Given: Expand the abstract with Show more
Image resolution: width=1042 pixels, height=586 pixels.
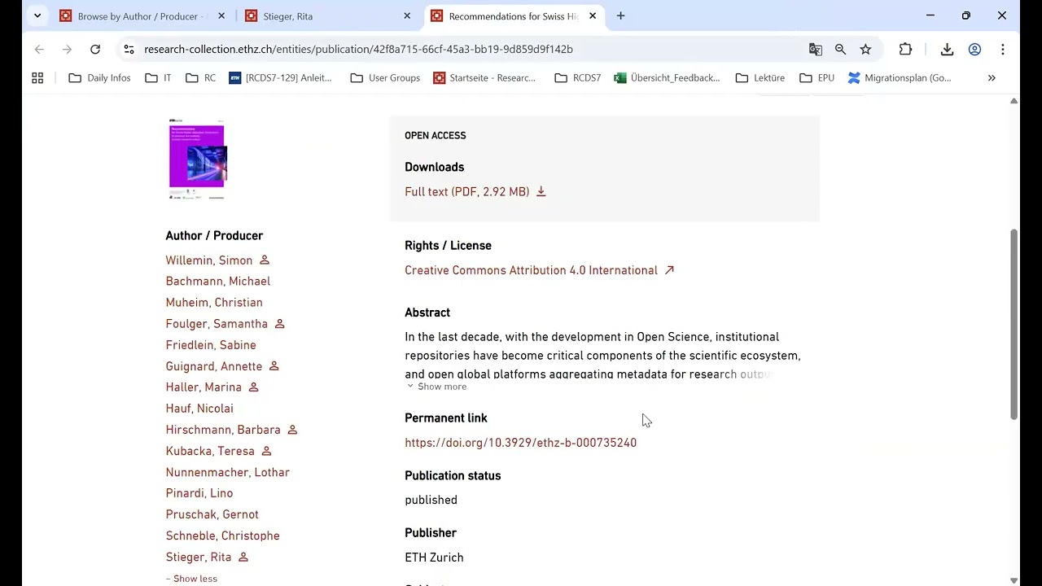Looking at the screenshot, I should pos(436,387).
